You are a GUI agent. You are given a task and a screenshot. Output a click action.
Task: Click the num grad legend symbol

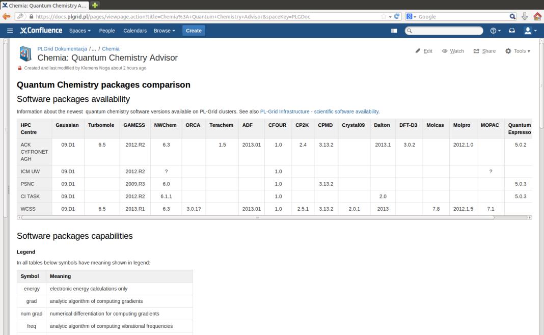pos(32,314)
